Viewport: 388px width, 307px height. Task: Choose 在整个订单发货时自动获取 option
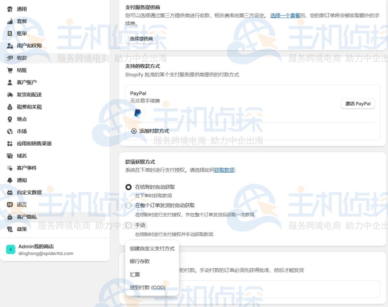(x=130, y=205)
